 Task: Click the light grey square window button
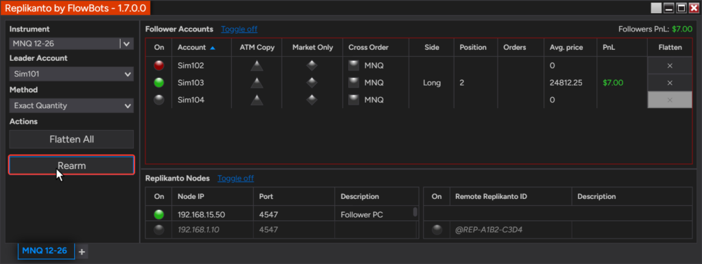point(656,8)
